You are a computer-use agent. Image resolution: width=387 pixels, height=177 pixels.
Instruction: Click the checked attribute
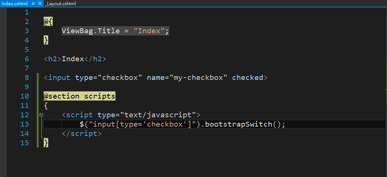pyautogui.click(x=248, y=78)
